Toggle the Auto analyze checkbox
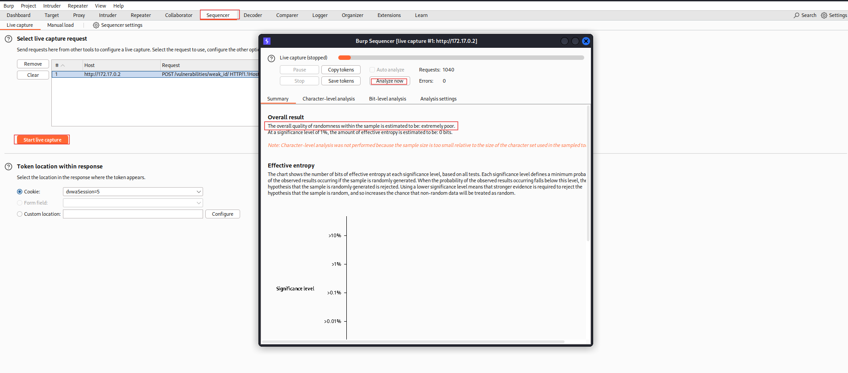This screenshot has height=373, width=848. (x=372, y=70)
